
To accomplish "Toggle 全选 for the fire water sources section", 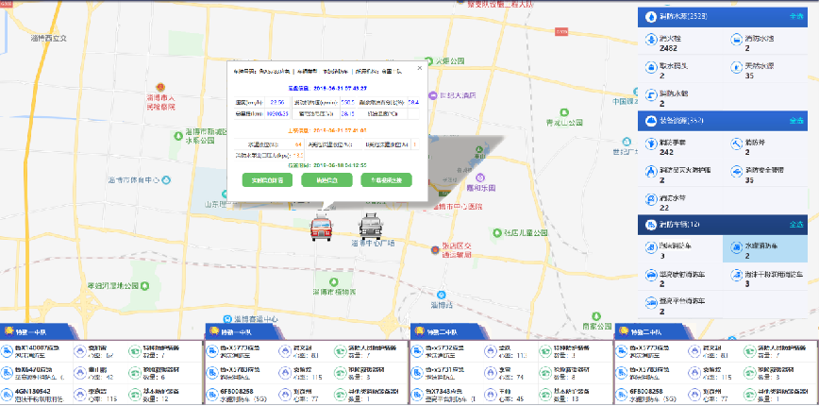I will tap(794, 16).
